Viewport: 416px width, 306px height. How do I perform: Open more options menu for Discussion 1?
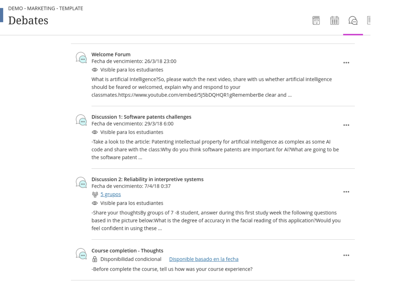pyautogui.click(x=346, y=125)
